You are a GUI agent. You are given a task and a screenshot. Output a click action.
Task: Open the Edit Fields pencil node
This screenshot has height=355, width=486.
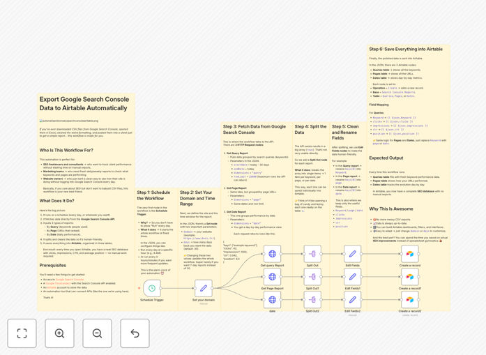click(x=352, y=254)
